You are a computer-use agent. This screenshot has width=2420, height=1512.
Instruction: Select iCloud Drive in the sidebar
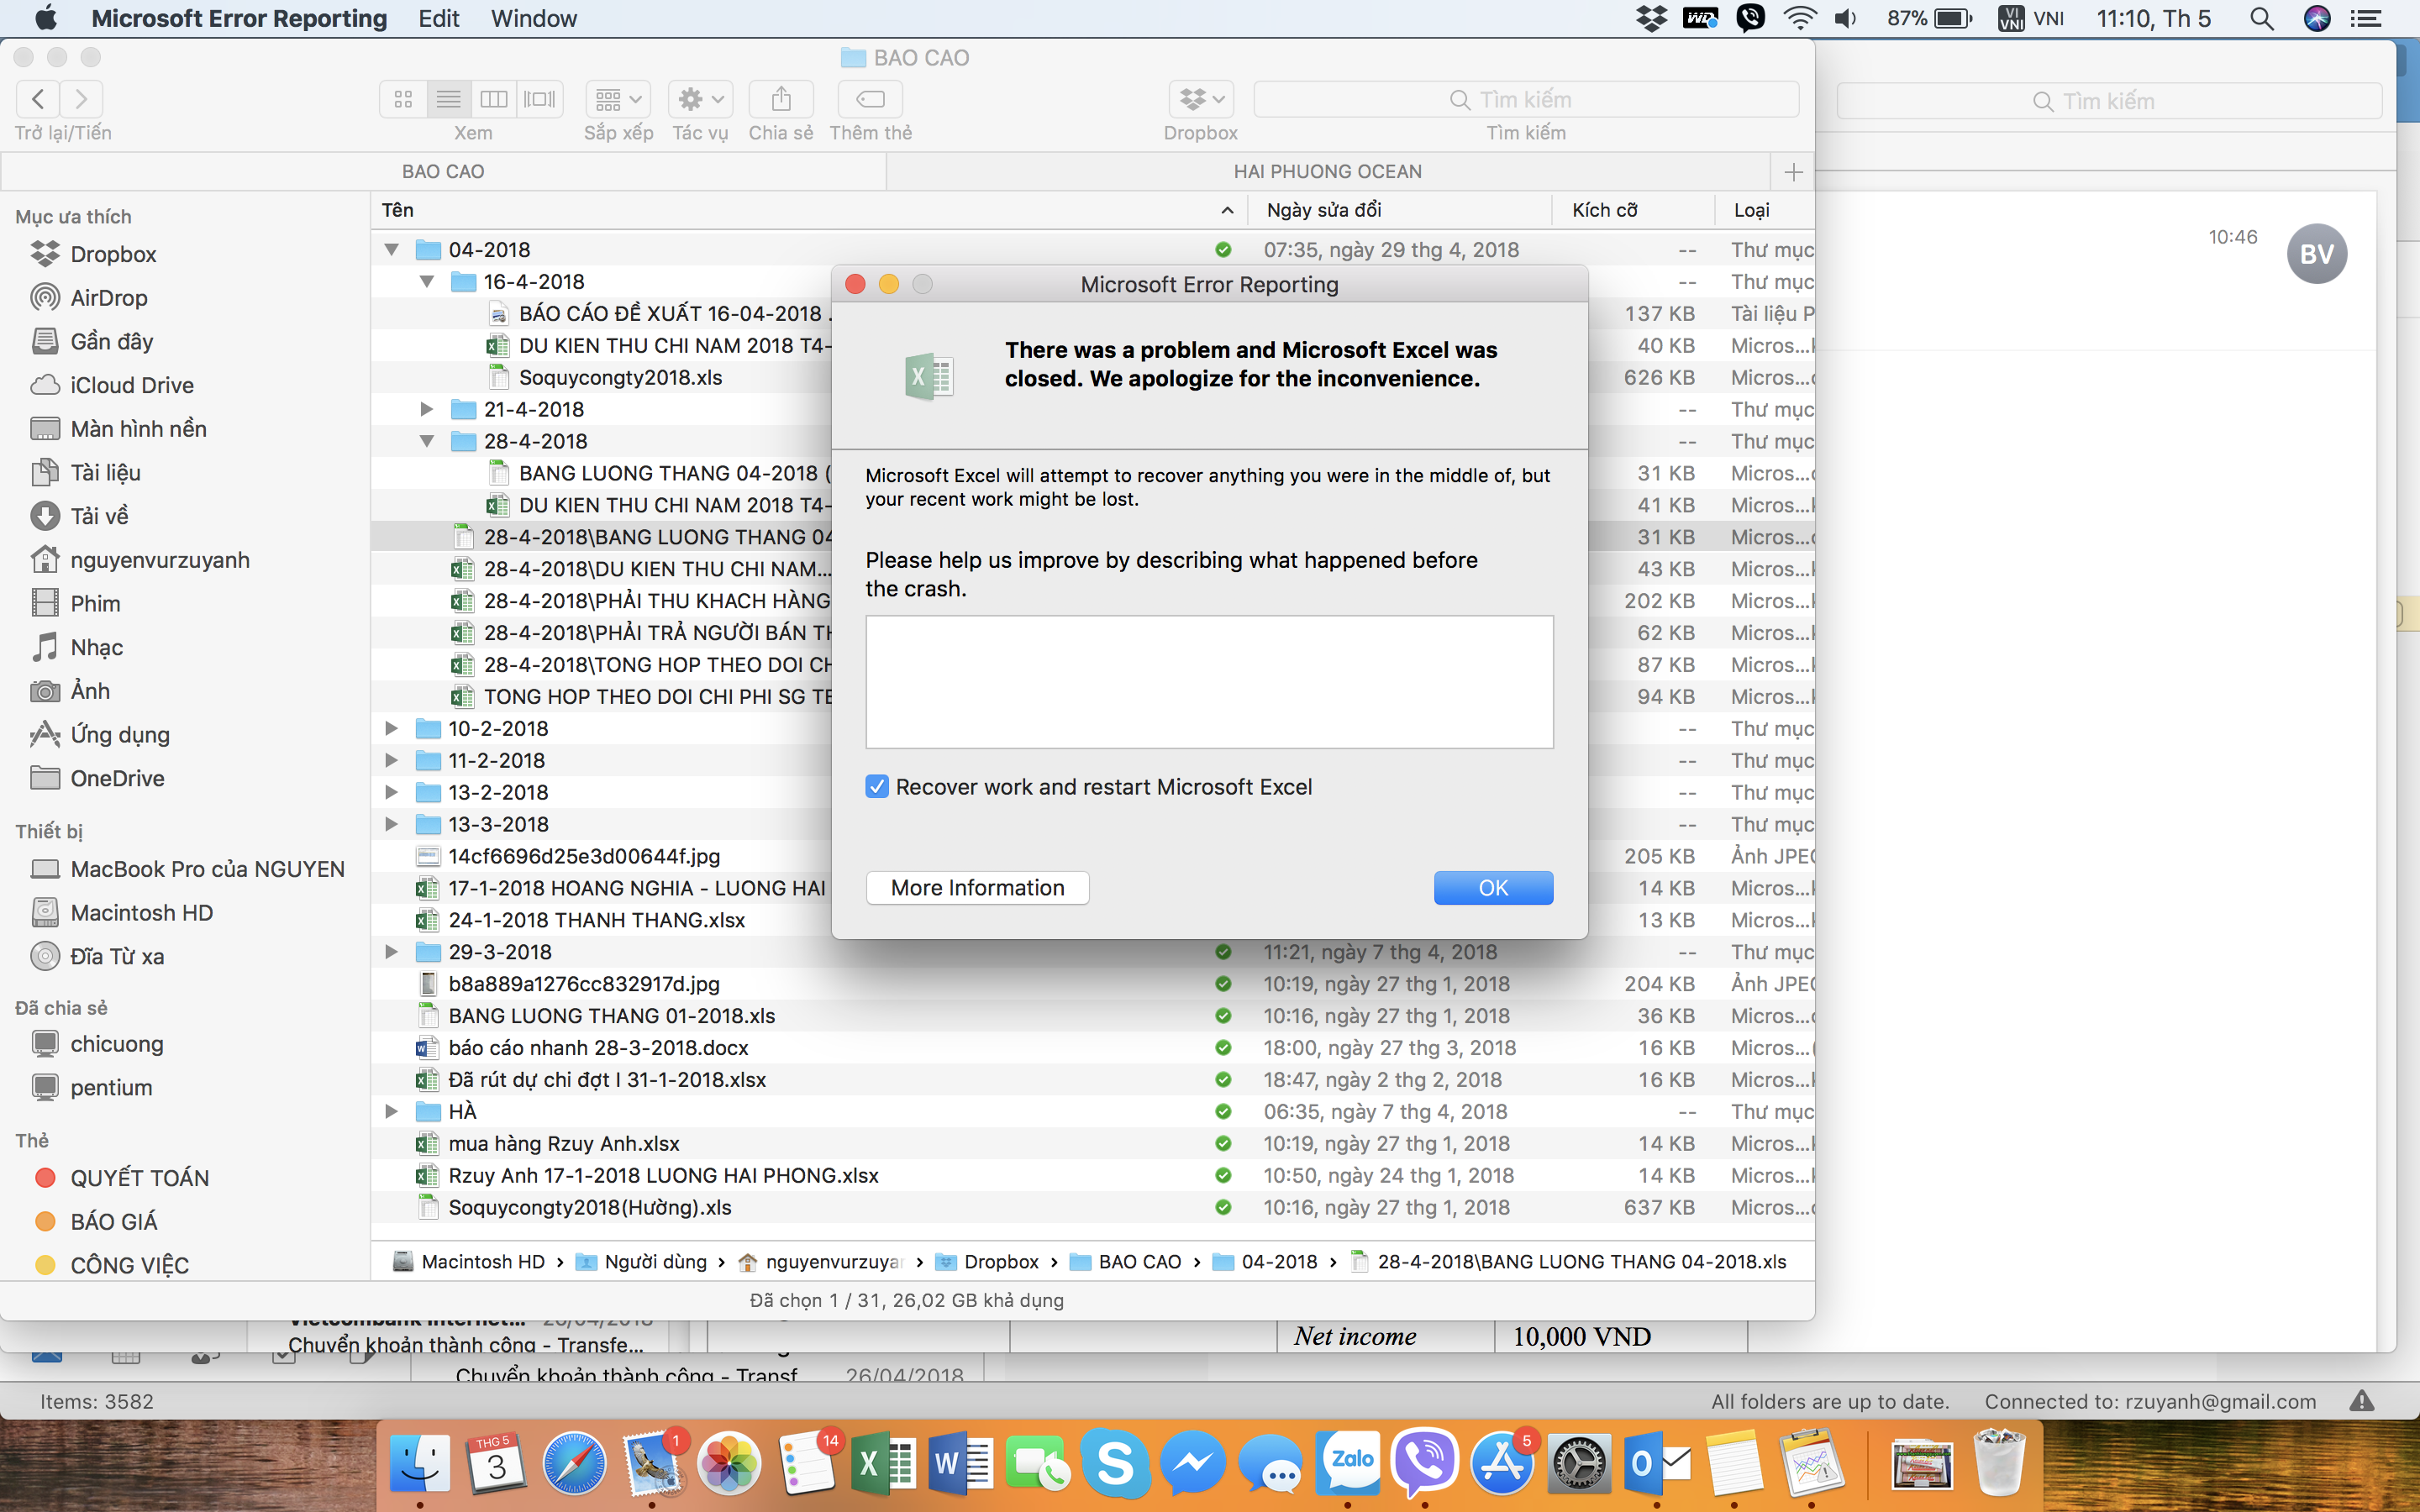click(x=132, y=385)
